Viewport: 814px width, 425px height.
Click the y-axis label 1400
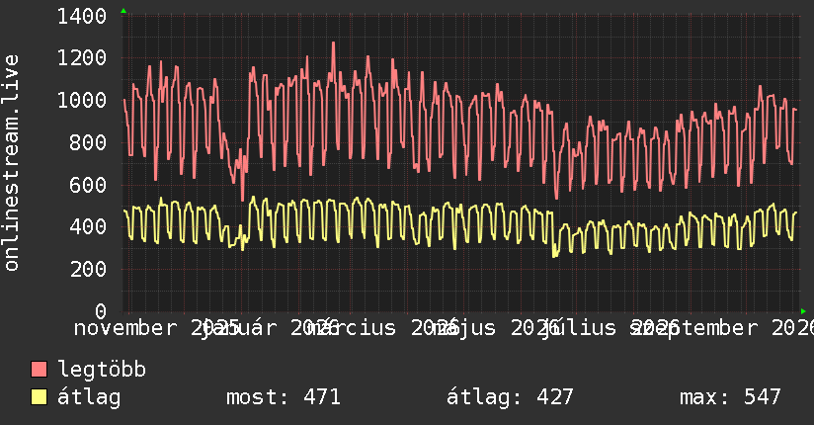pyautogui.click(x=82, y=16)
